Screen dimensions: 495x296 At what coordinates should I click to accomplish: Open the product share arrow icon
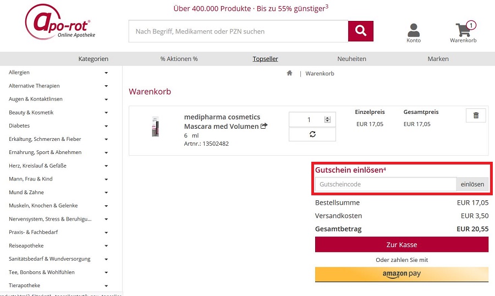tap(264, 126)
